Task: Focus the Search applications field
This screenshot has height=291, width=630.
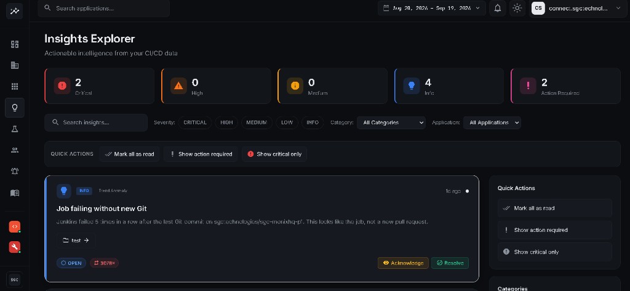Action: (x=103, y=8)
